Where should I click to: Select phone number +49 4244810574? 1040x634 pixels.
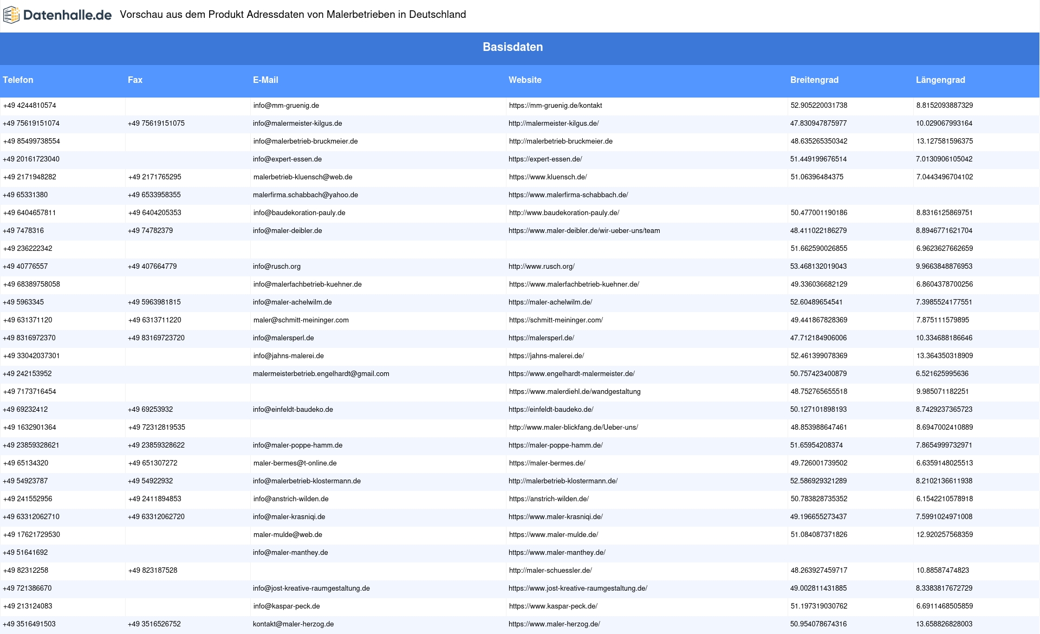pos(30,106)
